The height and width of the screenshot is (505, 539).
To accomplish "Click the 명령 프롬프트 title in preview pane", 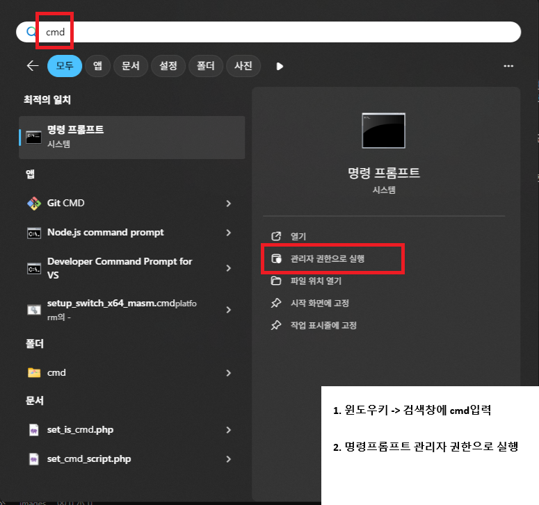I will [x=384, y=172].
